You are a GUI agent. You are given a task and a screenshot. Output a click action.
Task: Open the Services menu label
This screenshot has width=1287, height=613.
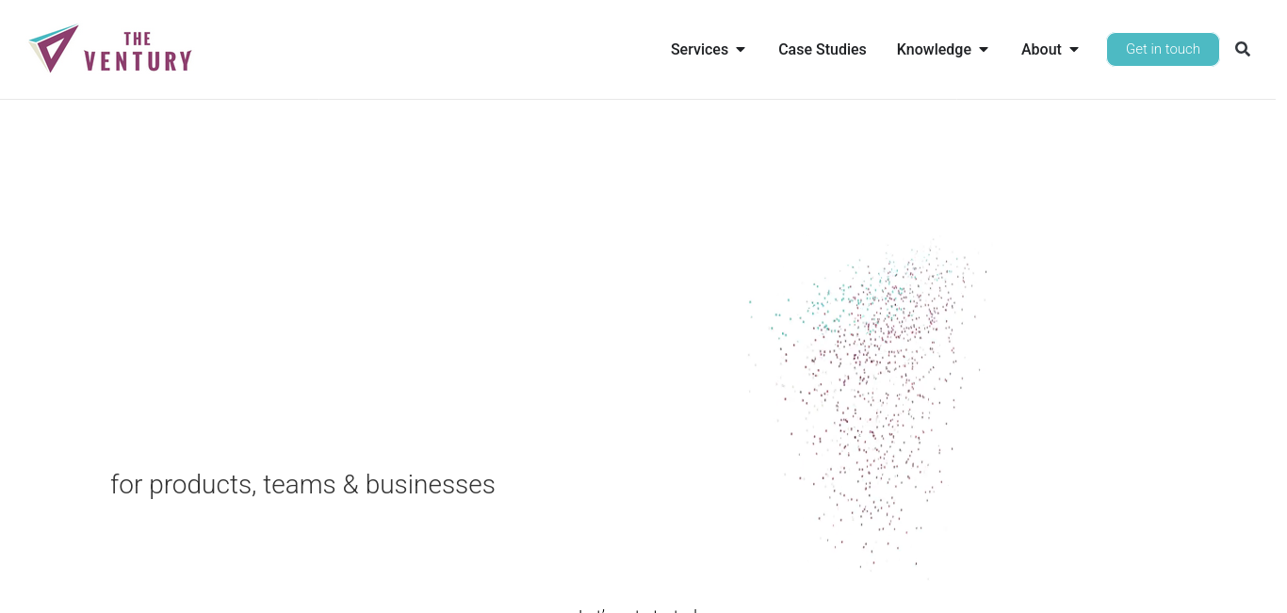tap(699, 50)
